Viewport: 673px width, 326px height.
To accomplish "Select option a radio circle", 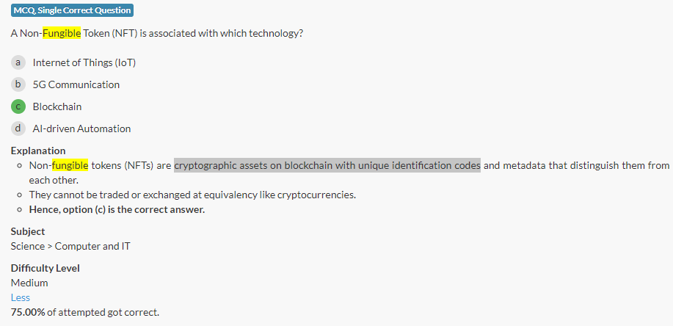I will tap(18, 62).
